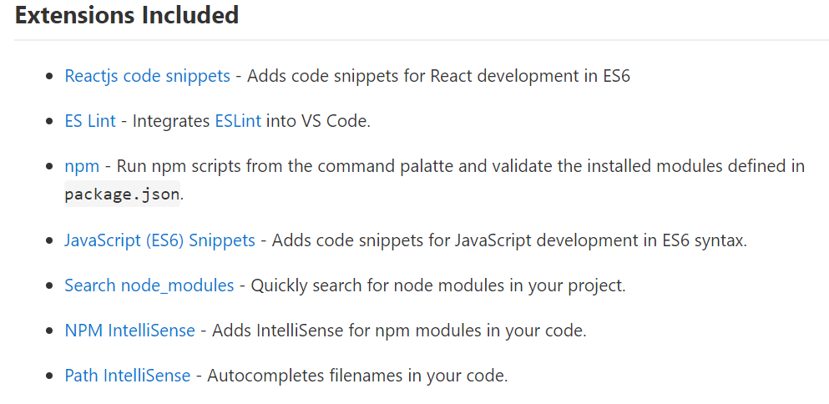Click 'Run npm scripts from the command palatte' text
The height and width of the screenshot is (404, 829).
[x=285, y=167]
